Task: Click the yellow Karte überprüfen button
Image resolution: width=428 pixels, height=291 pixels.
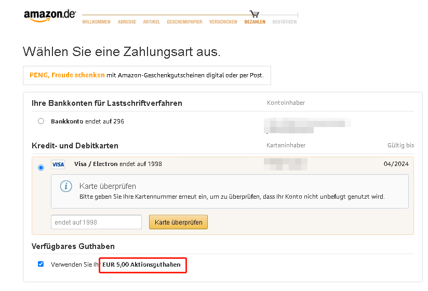Action: point(178,222)
